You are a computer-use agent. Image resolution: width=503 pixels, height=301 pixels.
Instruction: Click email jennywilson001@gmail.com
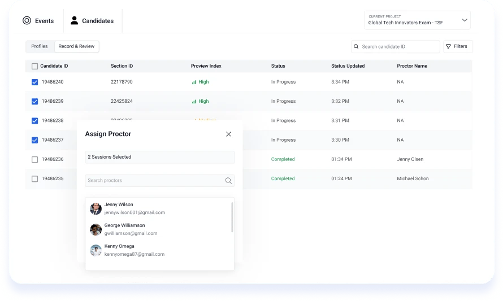[x=135, y=212]
